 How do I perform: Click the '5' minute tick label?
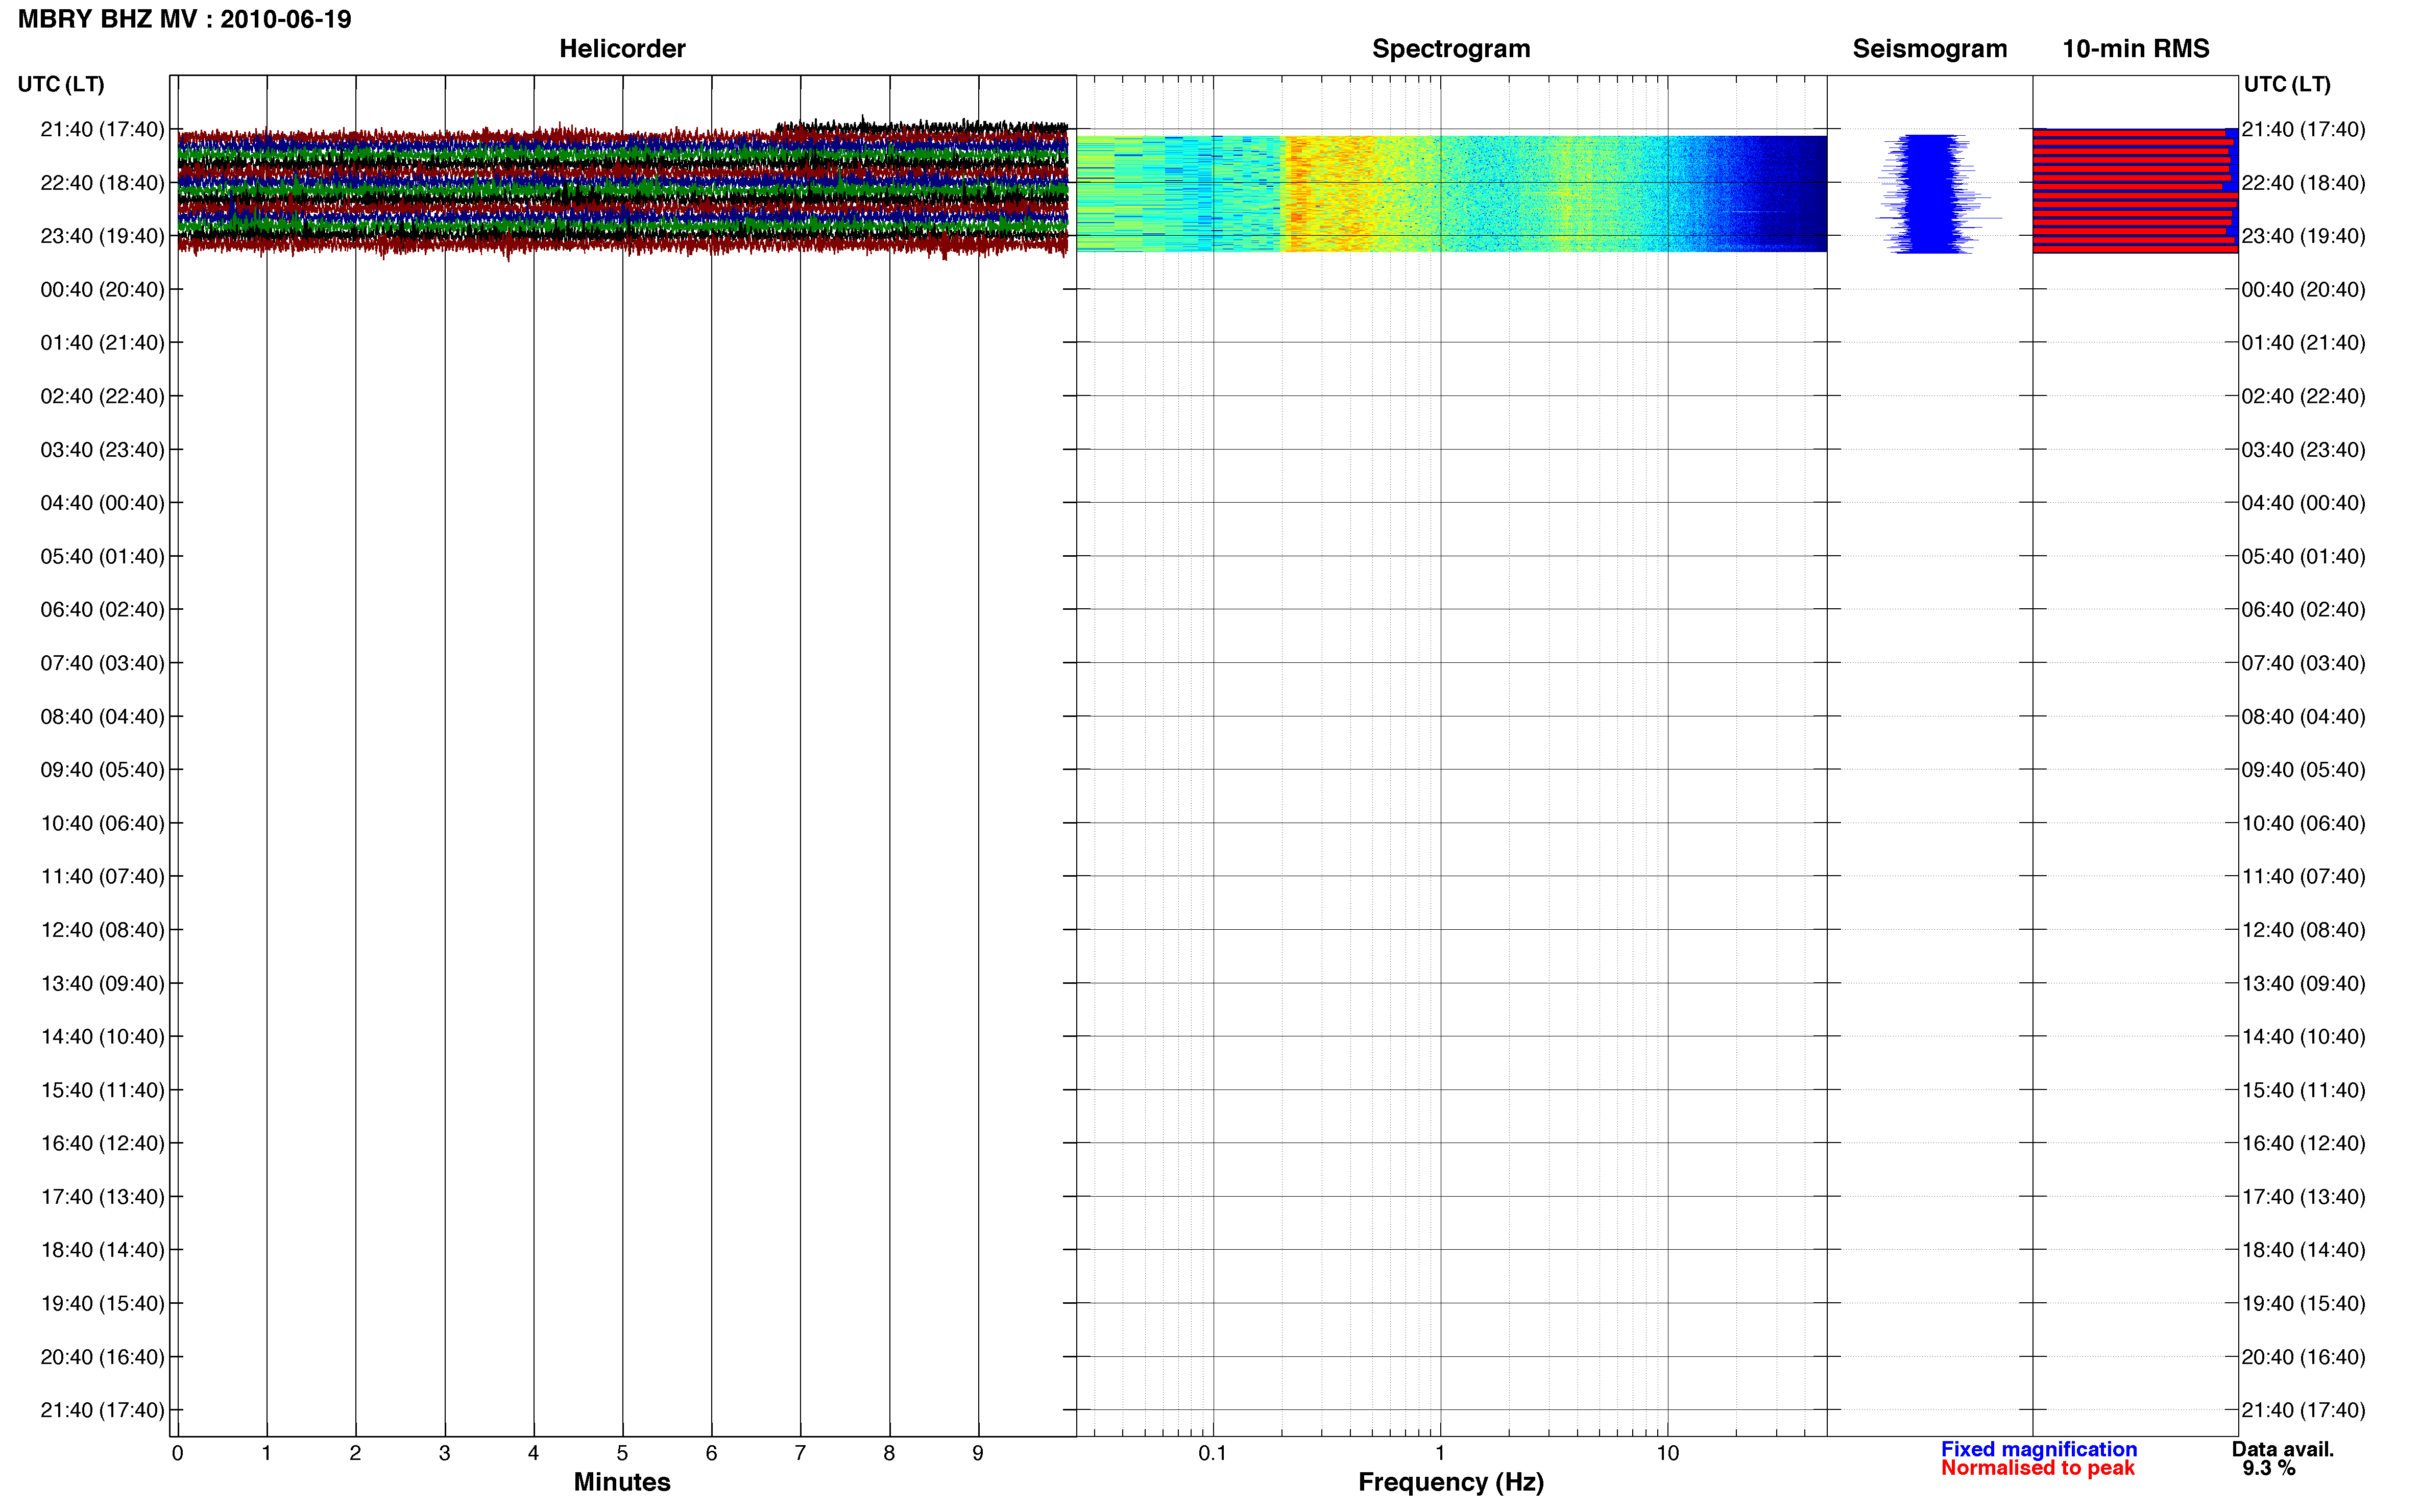pos(622,1454)
